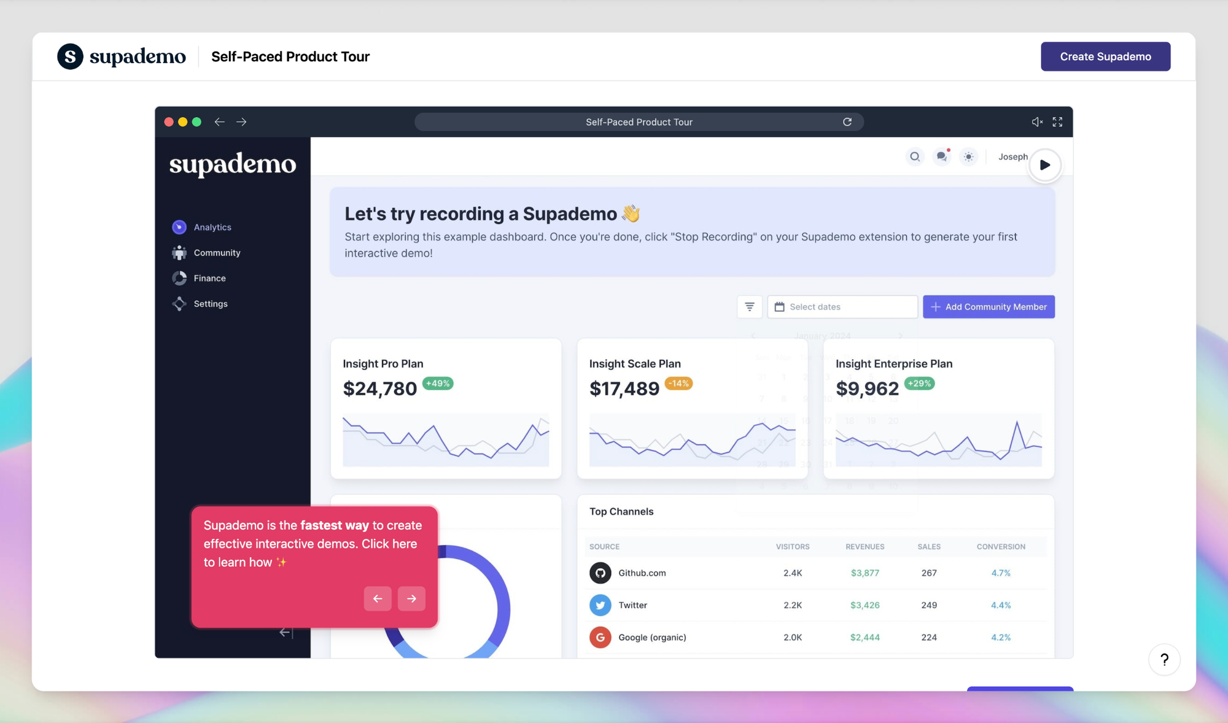Click the +29% growth badge
1228x723 pixels.
pos(919,384)
